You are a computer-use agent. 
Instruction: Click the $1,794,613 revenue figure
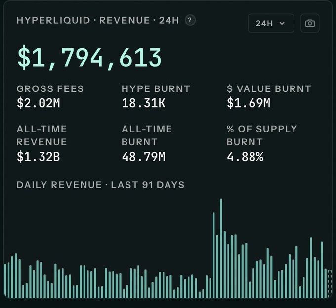tap(89, 58)
